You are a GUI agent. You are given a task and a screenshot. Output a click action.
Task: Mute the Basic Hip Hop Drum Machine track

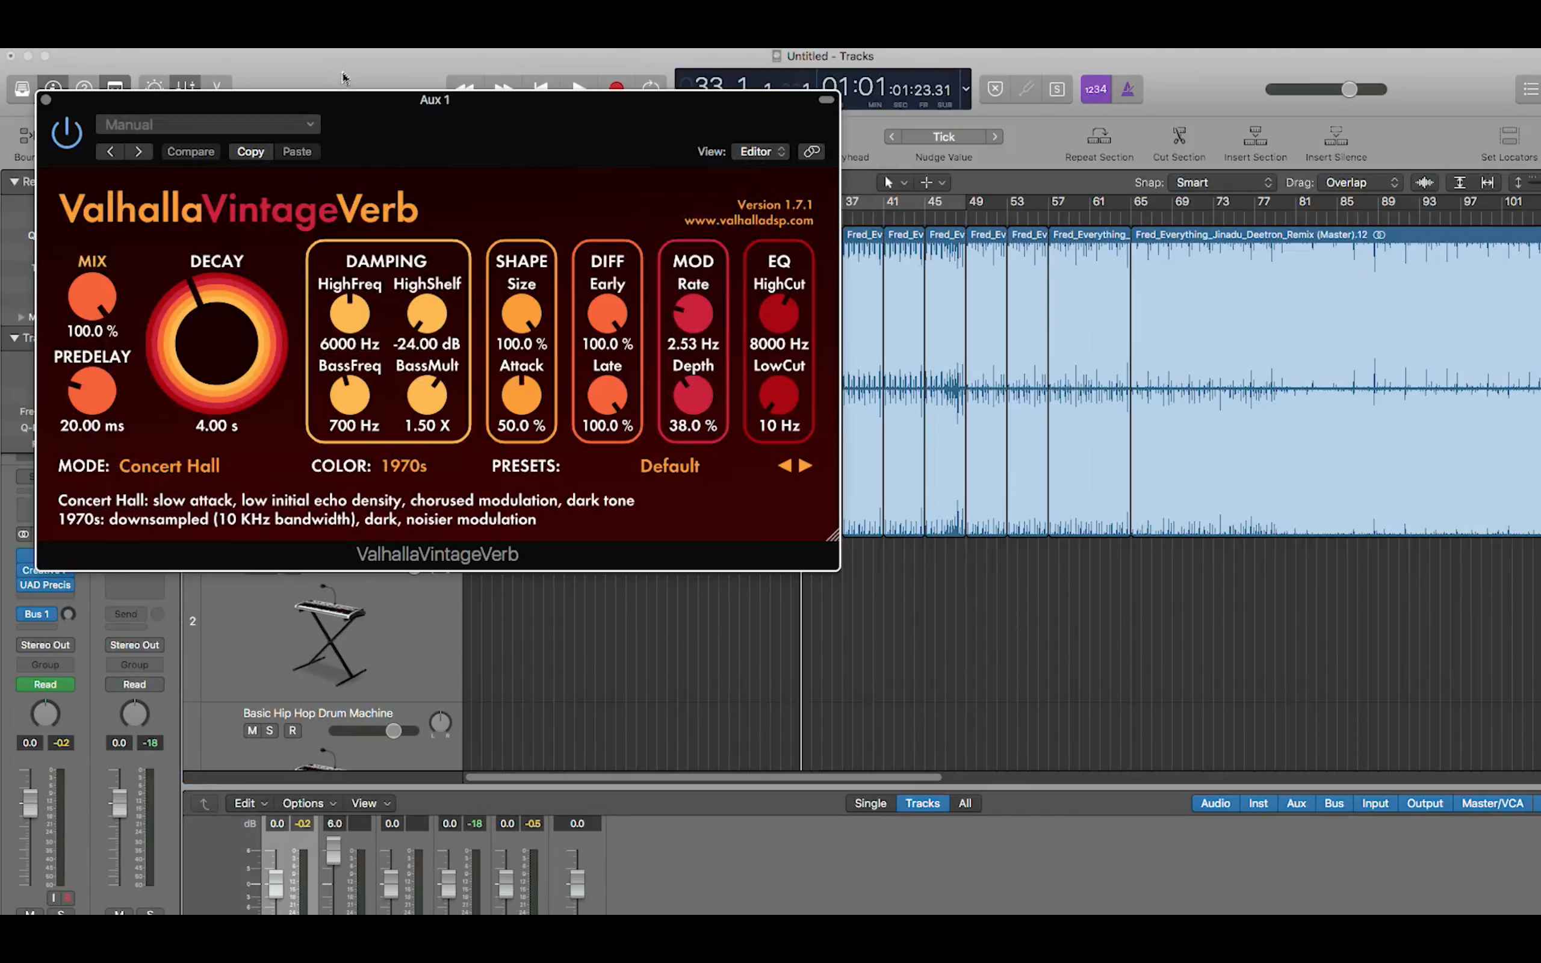pyautogui.click(x=252, y=731)
